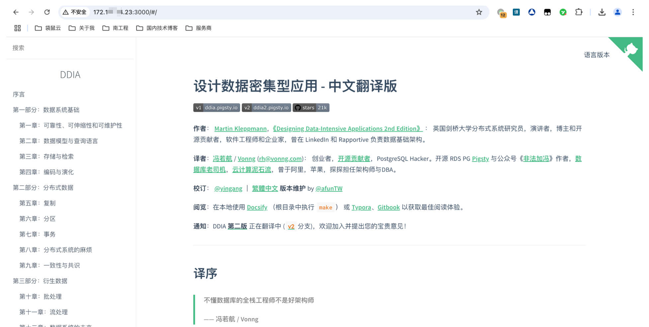Open the 服务商 bookmark folder
Viewport: 649px width, 327px height.
tap(199, 28)
